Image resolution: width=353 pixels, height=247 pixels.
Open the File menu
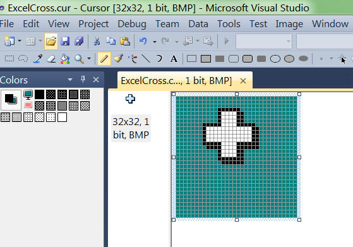point(7,24)
